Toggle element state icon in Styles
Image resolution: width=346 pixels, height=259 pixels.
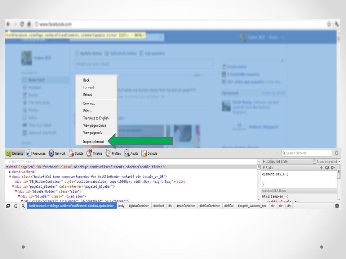point(327,168)
